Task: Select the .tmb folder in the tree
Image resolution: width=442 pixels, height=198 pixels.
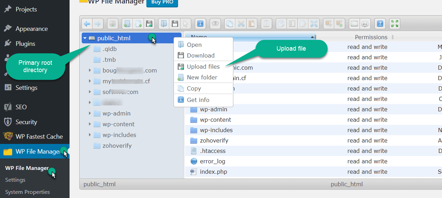Action: pyautogui.click(x=109, y=60)
